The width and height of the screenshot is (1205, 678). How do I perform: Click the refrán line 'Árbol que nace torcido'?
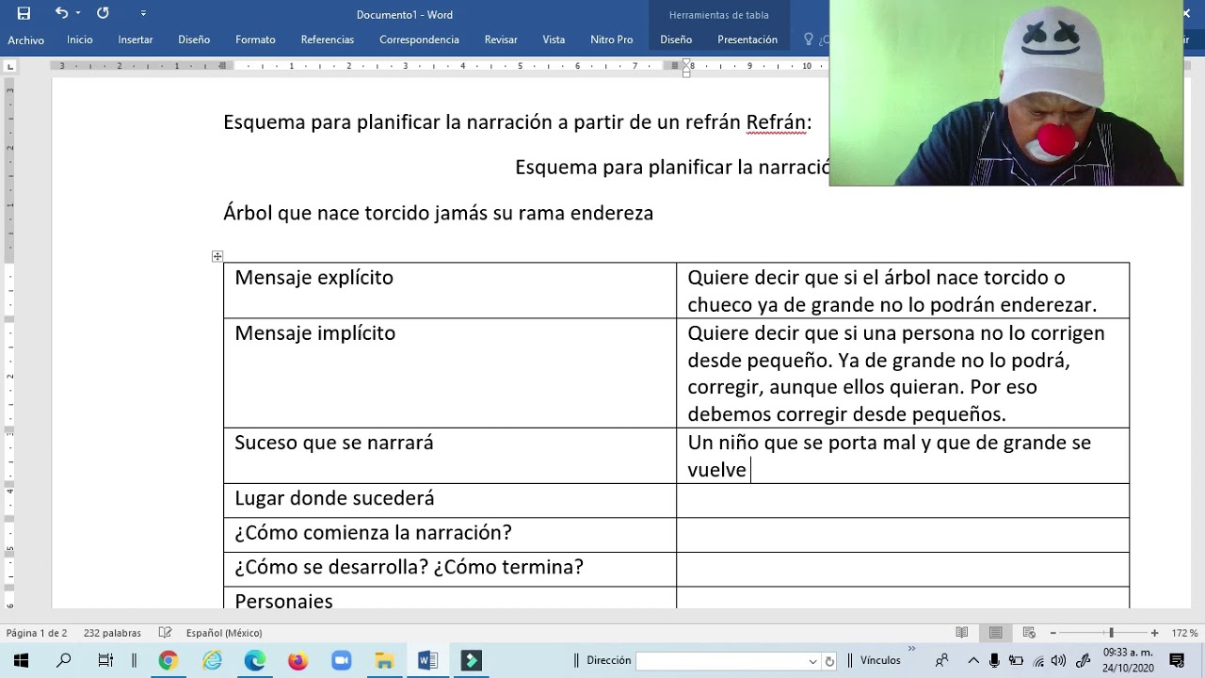point(438,213)
